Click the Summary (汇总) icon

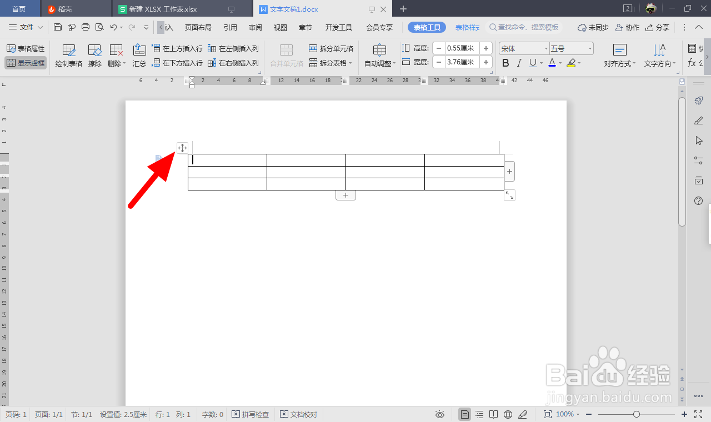pyautogui.click(x=139, y=56)
